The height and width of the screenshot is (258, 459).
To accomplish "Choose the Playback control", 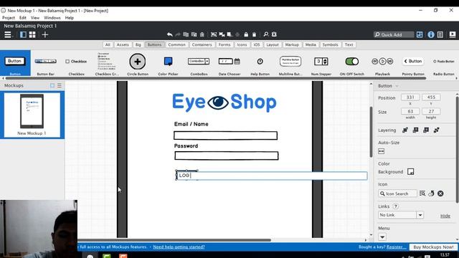I will pyautogui.click(x=382, y=64).
